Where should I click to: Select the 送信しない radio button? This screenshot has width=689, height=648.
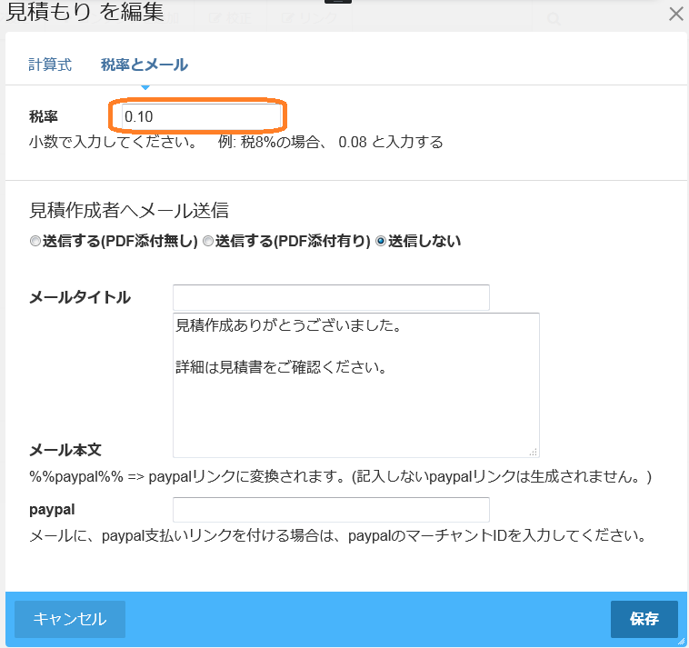[381, 242]
